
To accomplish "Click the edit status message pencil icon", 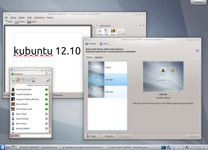I will coord(46,74).
